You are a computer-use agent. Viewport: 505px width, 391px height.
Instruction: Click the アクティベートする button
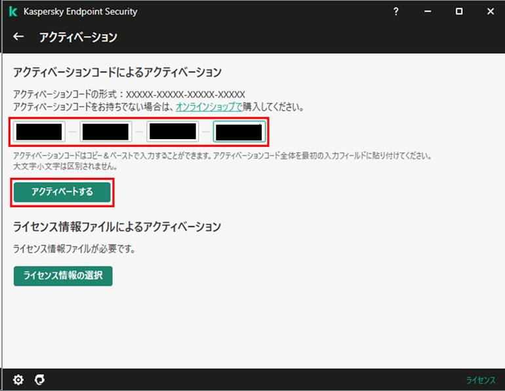62,192
